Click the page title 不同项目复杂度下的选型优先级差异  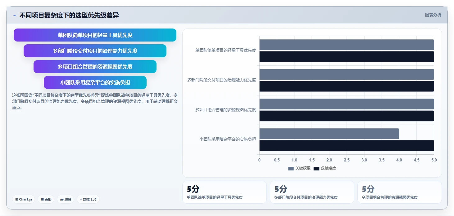coord(69,15)
